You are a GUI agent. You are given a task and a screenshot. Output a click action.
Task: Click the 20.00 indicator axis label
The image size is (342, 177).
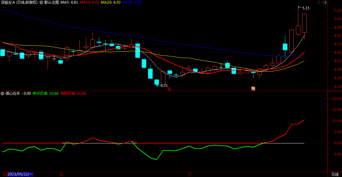tap(337, 99)
